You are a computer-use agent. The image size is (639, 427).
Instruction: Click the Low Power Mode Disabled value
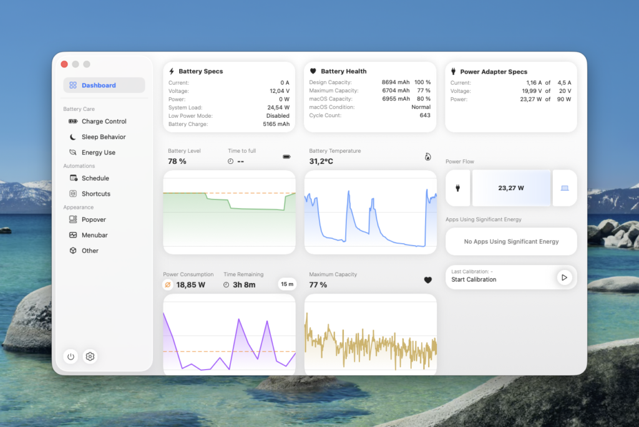coord(278,115)
